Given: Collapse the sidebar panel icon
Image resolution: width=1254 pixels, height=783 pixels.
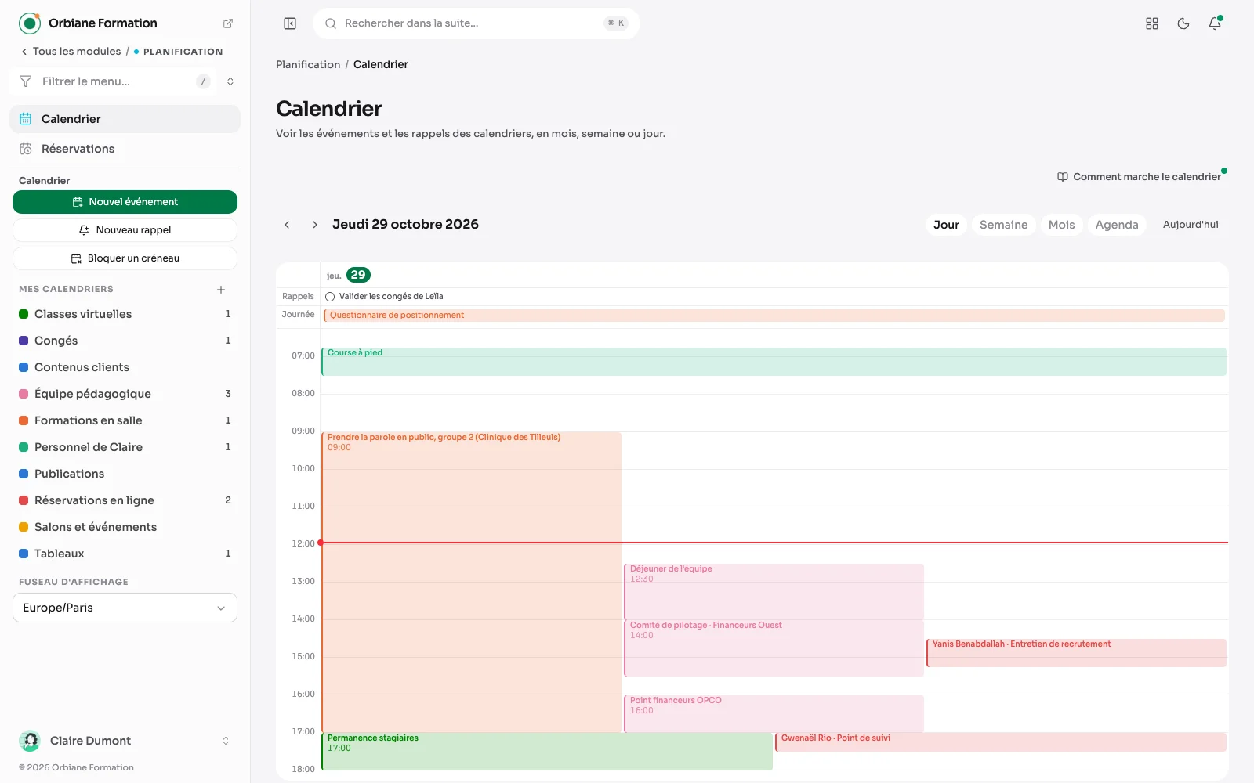Looking at the screenshot, I should coord(290,23).
